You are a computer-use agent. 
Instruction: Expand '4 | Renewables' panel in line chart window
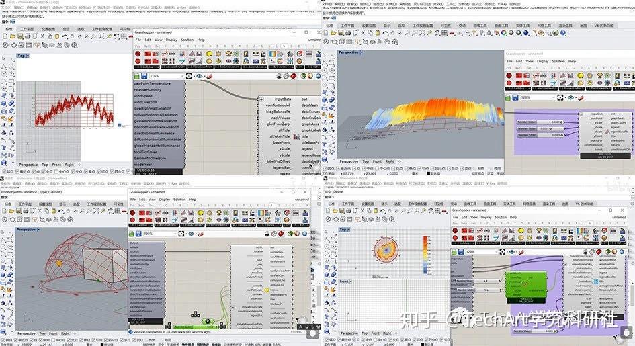click(x=253, y=67)
